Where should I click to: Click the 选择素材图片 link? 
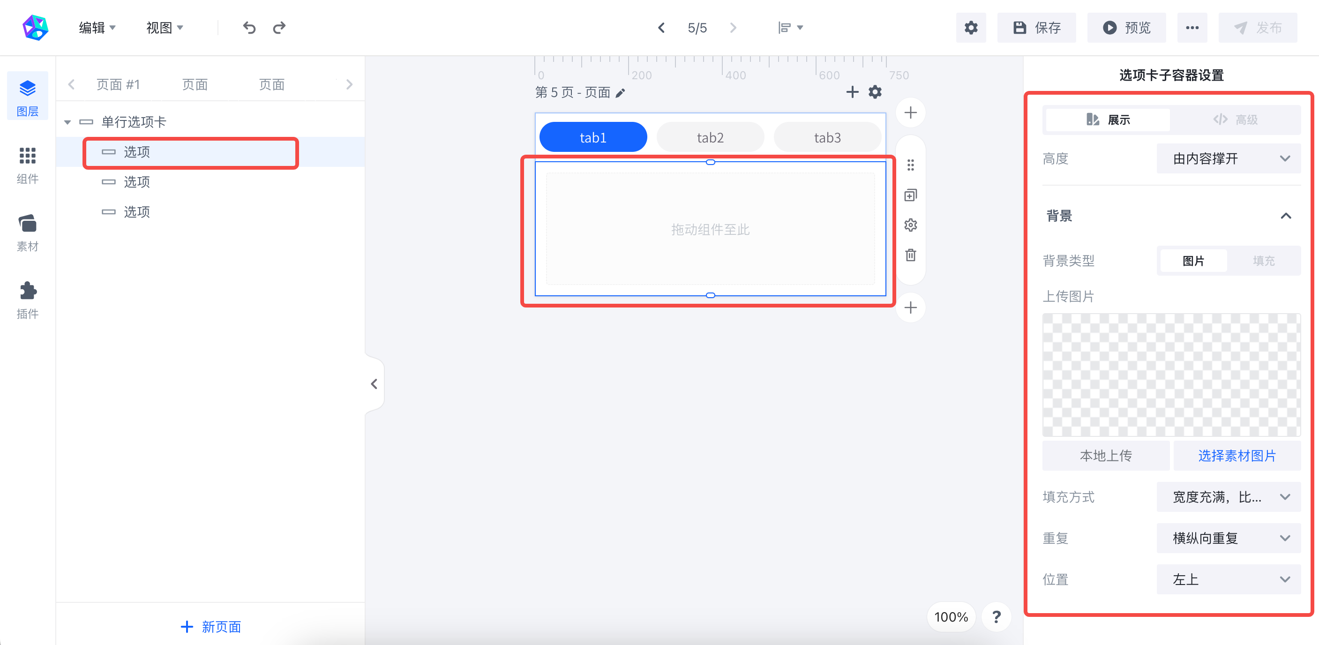click(x=1237, y=456)
